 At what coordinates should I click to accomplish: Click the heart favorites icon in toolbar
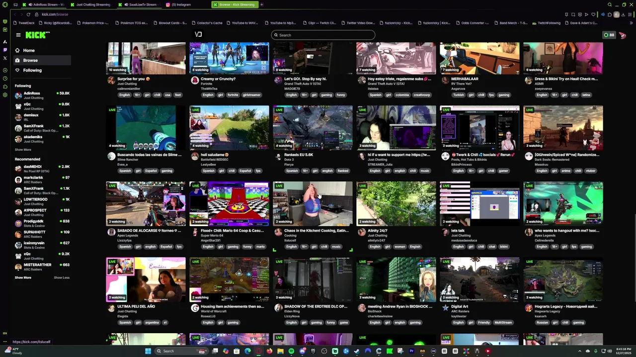593,14
